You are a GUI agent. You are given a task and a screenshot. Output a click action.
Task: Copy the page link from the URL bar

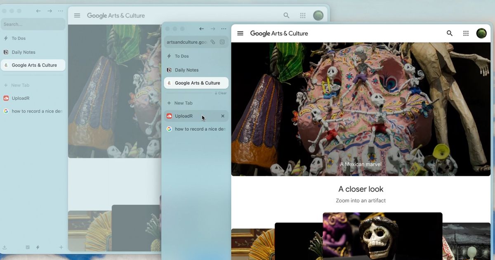[x=213, y=42]
